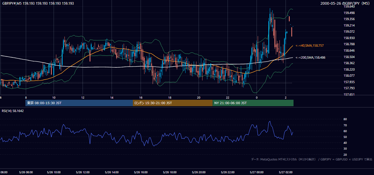Click hour tick 14 under the price chart
The width and height of the screenshot is (374, 175).
pos(112,97)
